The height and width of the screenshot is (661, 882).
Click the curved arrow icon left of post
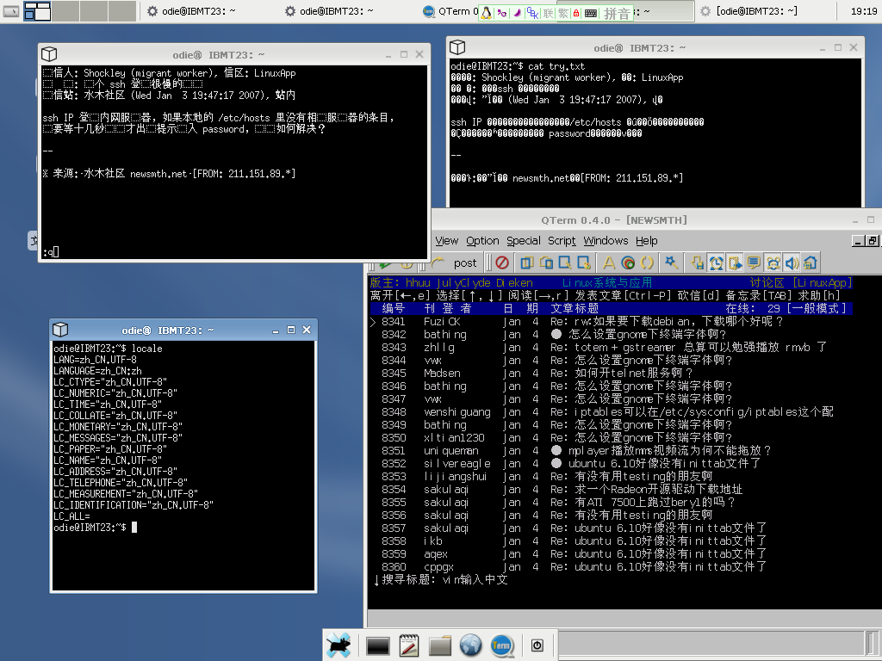437,263
